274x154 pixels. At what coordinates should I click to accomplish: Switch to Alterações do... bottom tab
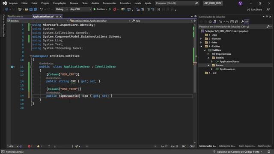pos(227,146)
